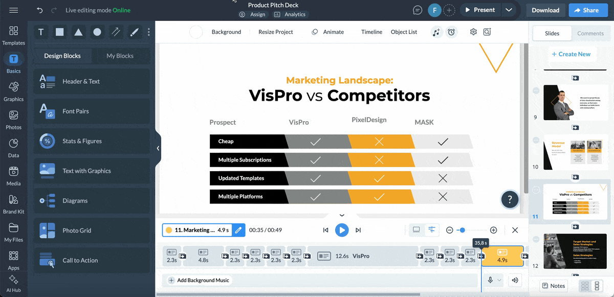Open the comment bubble icon in header

pyautogui.click(x=418, y=10)
